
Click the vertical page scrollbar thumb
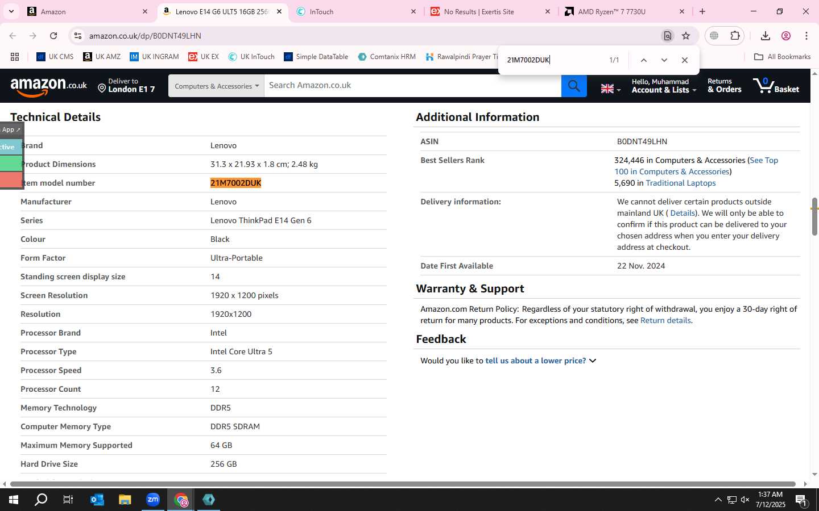point(814,216)
